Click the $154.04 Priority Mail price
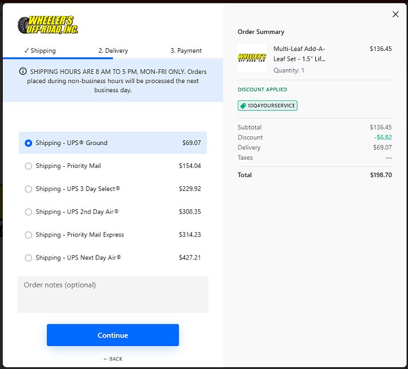Viewport: 408px width, 369px height. click(190, 166)
